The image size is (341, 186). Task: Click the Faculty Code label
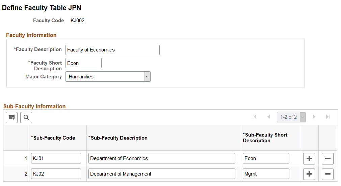click(49, 21)
